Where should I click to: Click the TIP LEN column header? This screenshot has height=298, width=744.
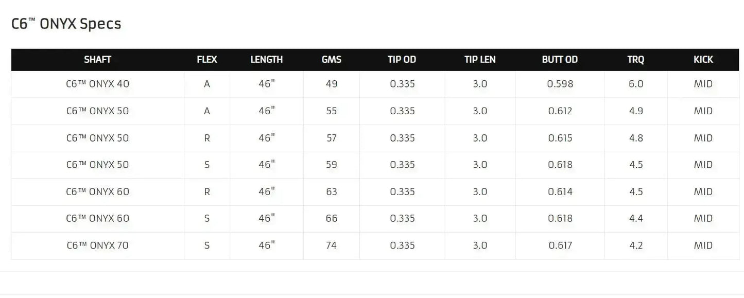480,60
